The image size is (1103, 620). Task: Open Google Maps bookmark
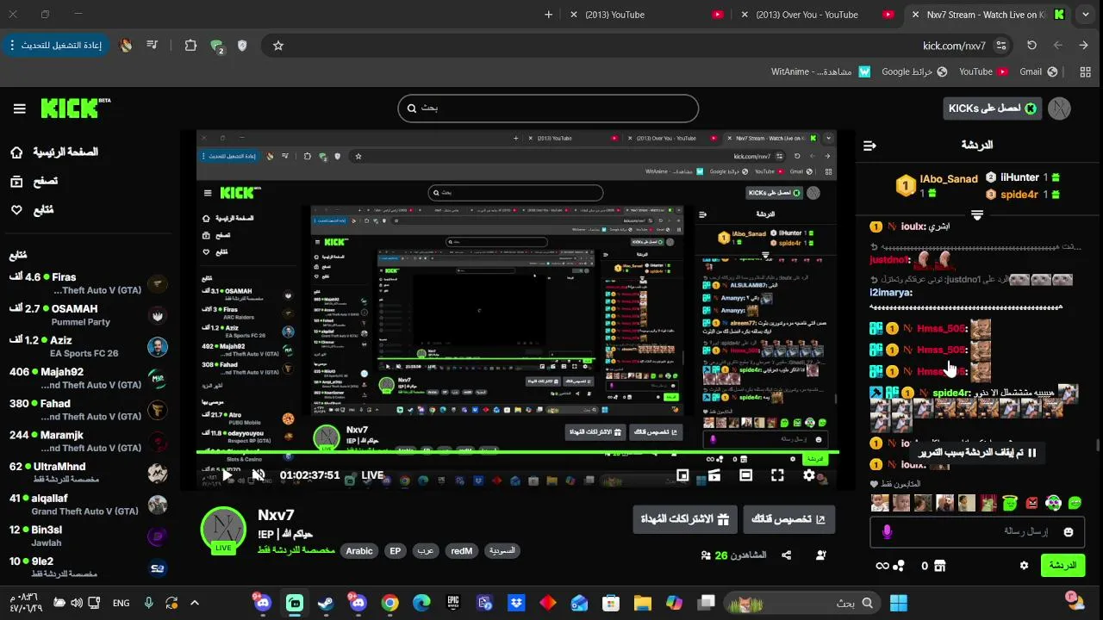pyautogui.click(x=914, y=72)
